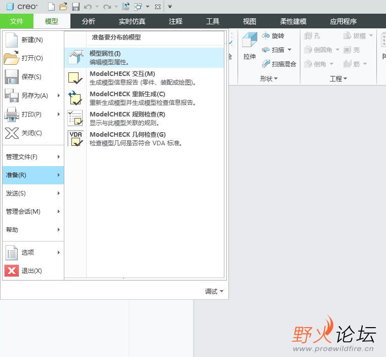Screen dimensions: 386x357
Task: Open the 文件 menu tab
Action: coord(17,21)
